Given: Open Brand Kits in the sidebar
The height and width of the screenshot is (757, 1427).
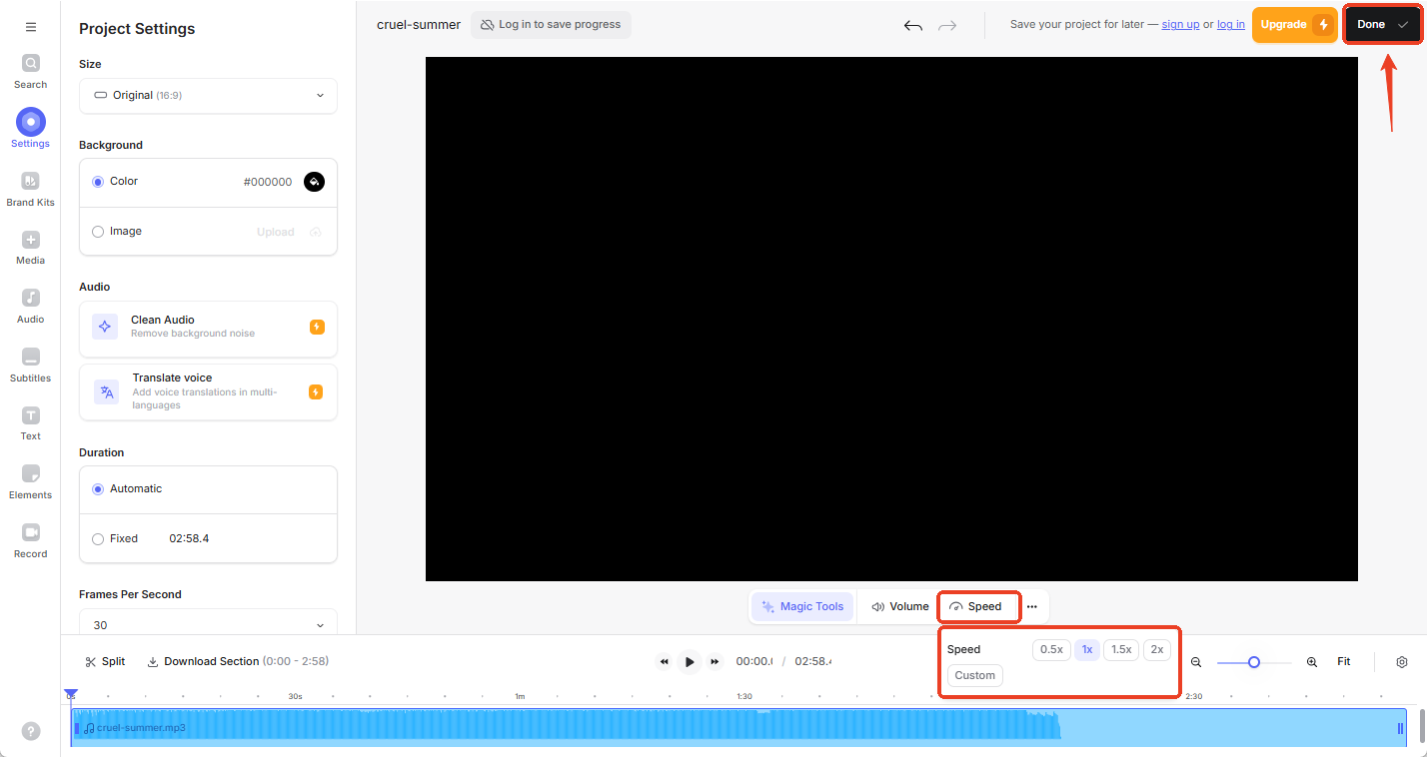Looking at the screenshot, I should point(30,188).
